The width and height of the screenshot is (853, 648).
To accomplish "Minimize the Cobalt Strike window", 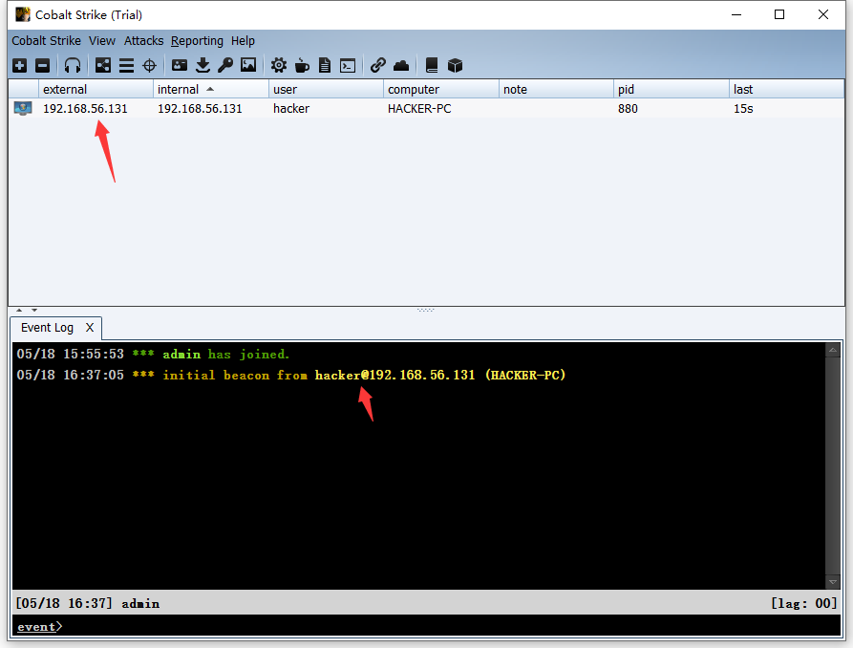I will point(736,14).
